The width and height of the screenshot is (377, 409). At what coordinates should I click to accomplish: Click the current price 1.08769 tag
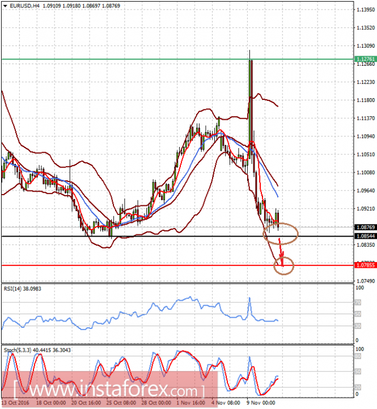click(366, 227)
